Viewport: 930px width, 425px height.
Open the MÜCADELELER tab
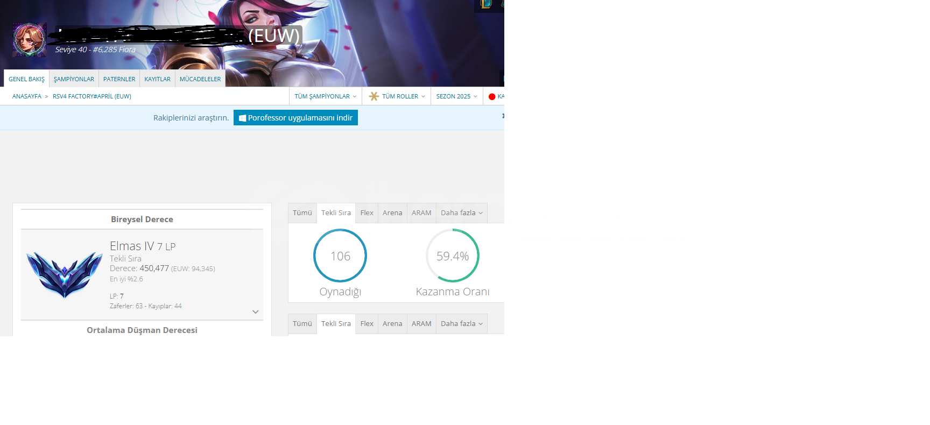coord(200,79)
